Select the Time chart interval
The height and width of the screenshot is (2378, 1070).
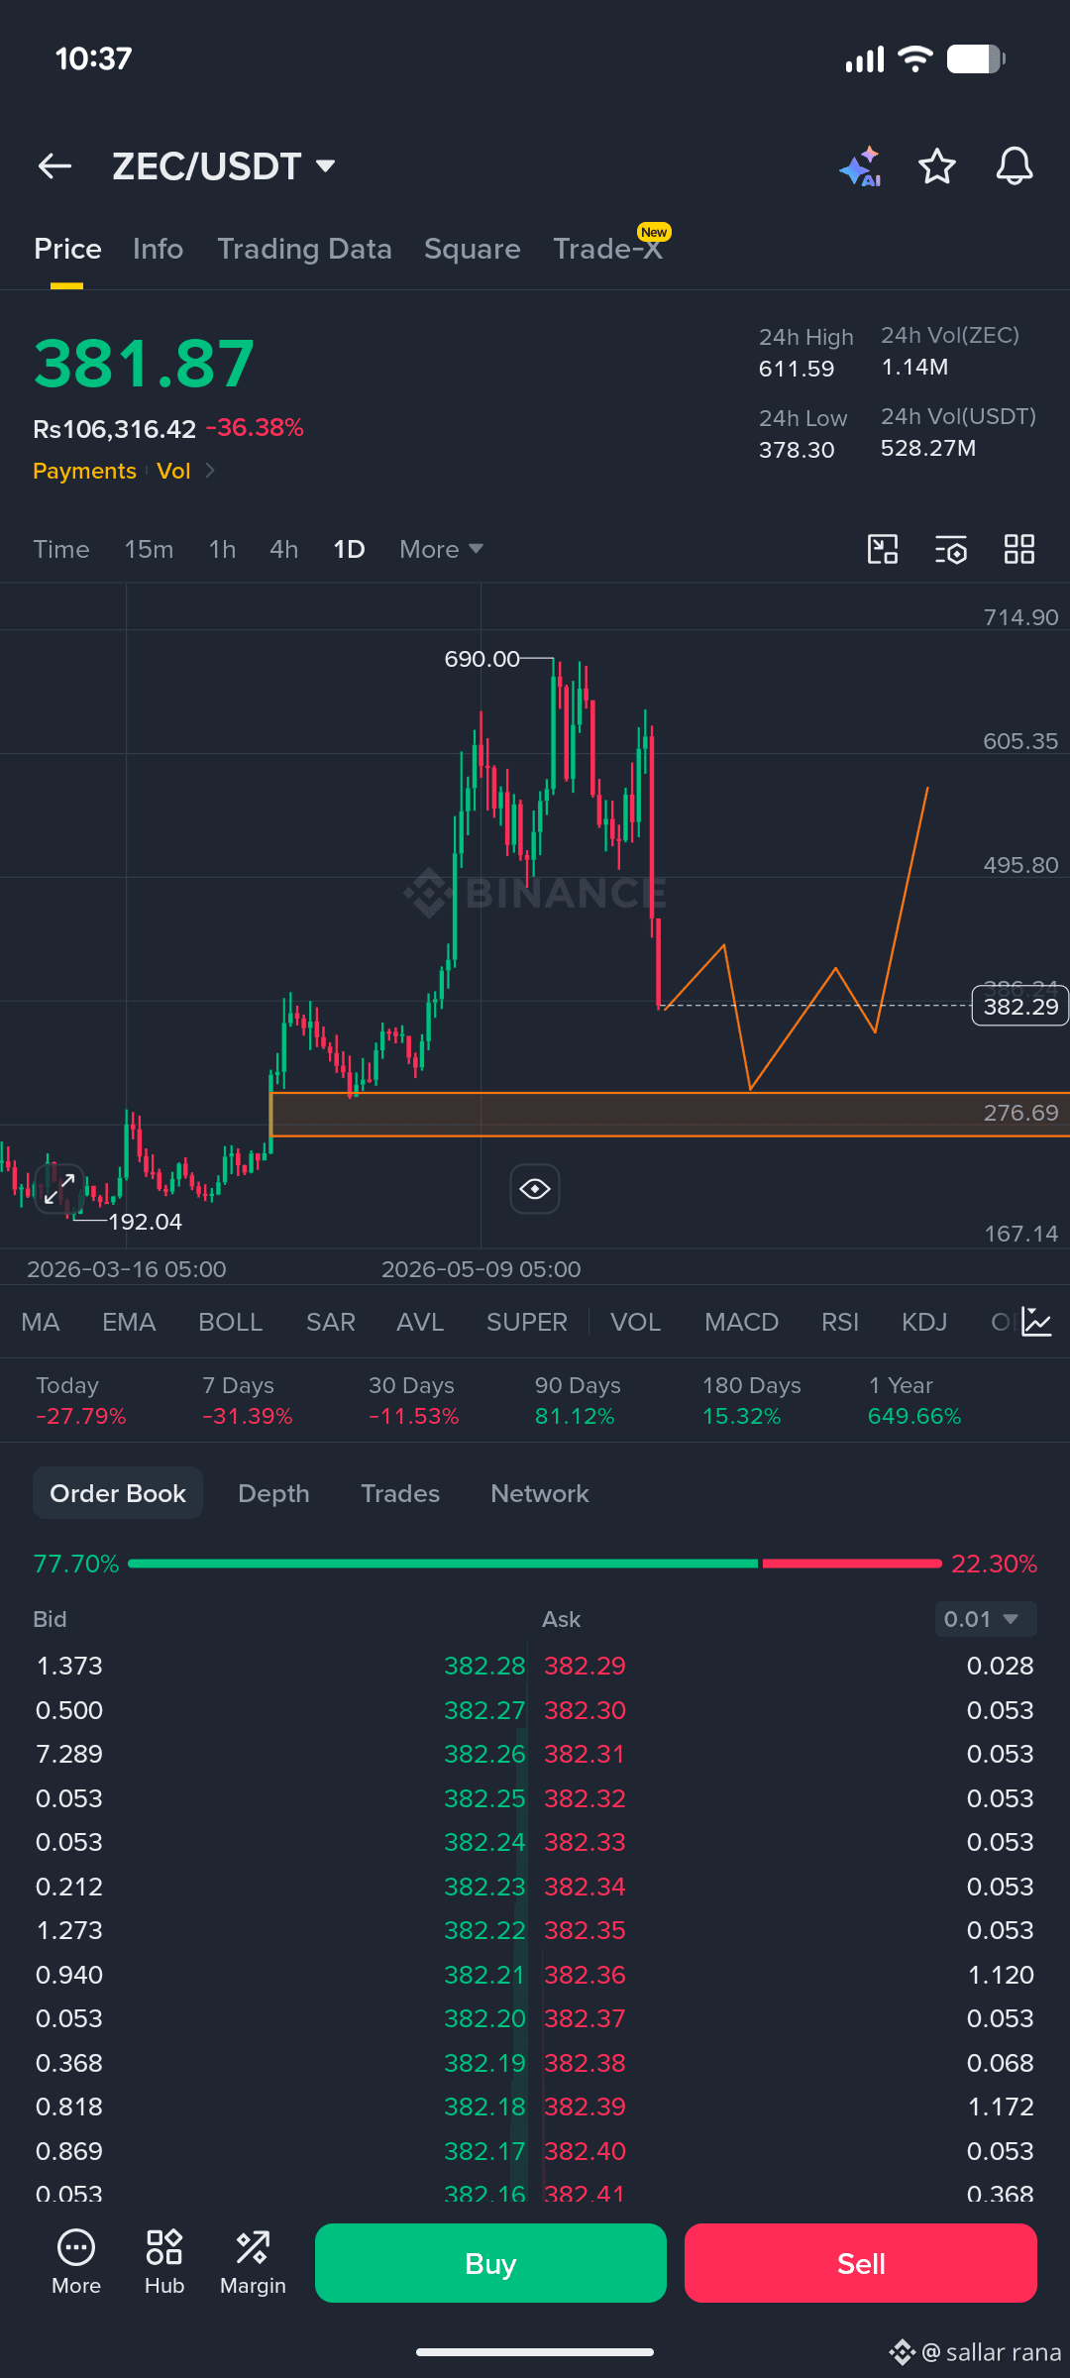[61, 549]
